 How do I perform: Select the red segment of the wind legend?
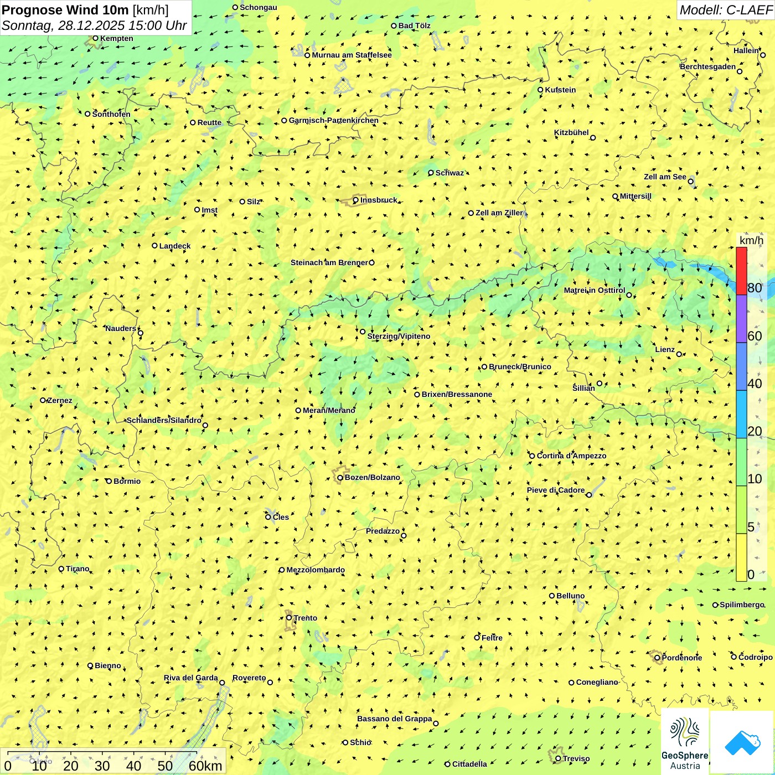click(x=741, y=271)
